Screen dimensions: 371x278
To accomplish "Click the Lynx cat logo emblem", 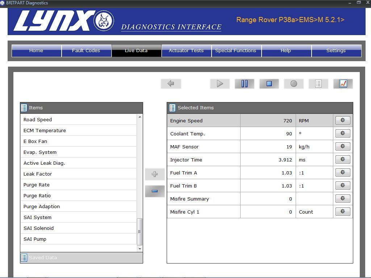I will pos(104,21).
